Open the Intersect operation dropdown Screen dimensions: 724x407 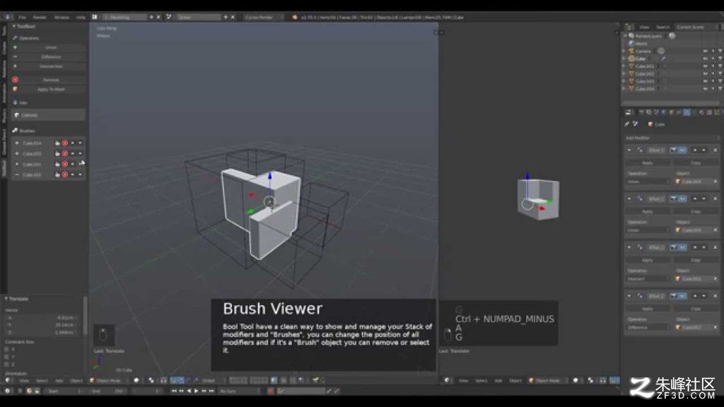[x=648, y=278]
